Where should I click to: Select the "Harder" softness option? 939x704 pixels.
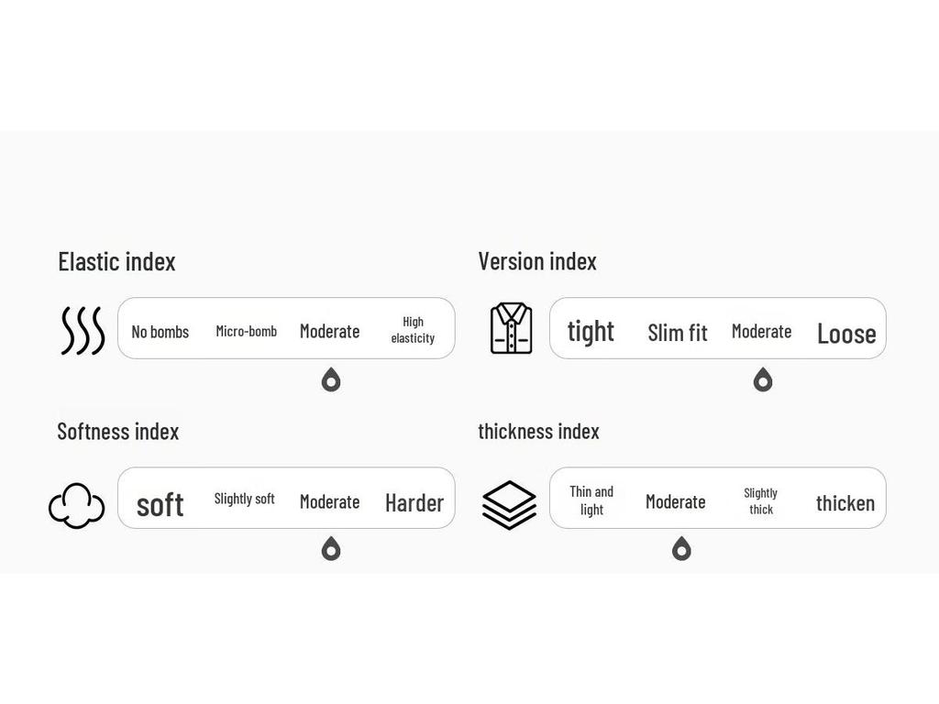414,502
